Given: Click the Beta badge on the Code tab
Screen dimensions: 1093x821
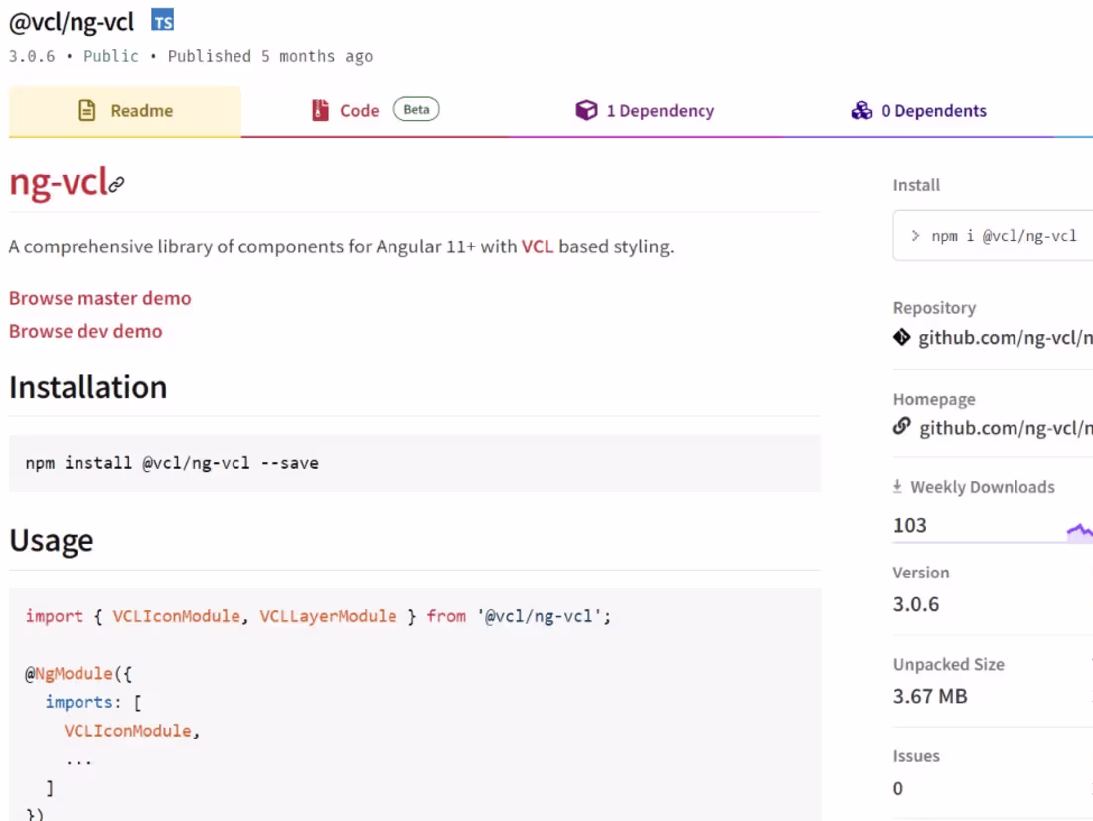Looking at the screenshot, I should click(416, 110).
